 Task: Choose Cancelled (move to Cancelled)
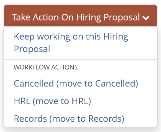tap(80, 84)
